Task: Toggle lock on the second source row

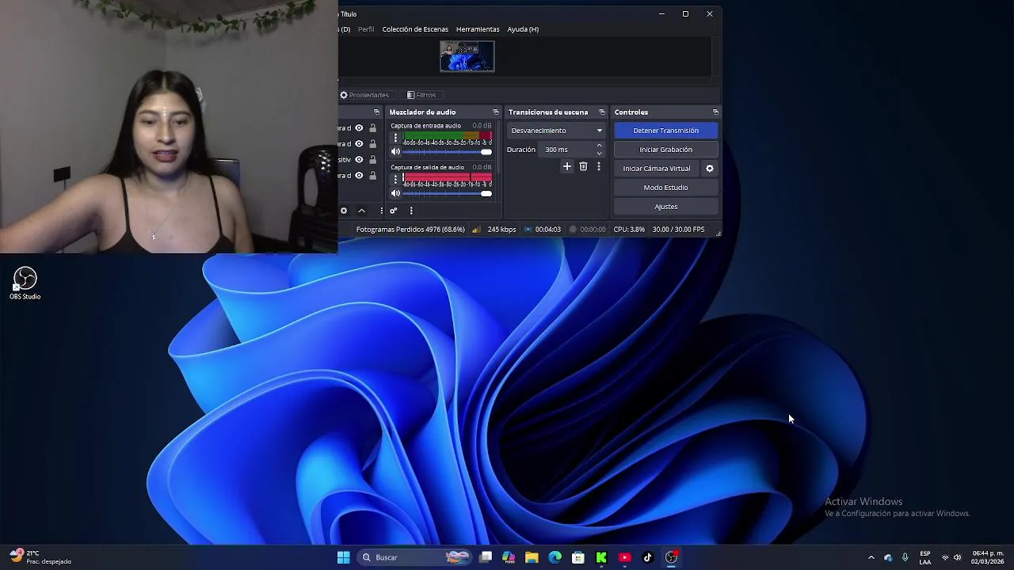Action: 372,144
